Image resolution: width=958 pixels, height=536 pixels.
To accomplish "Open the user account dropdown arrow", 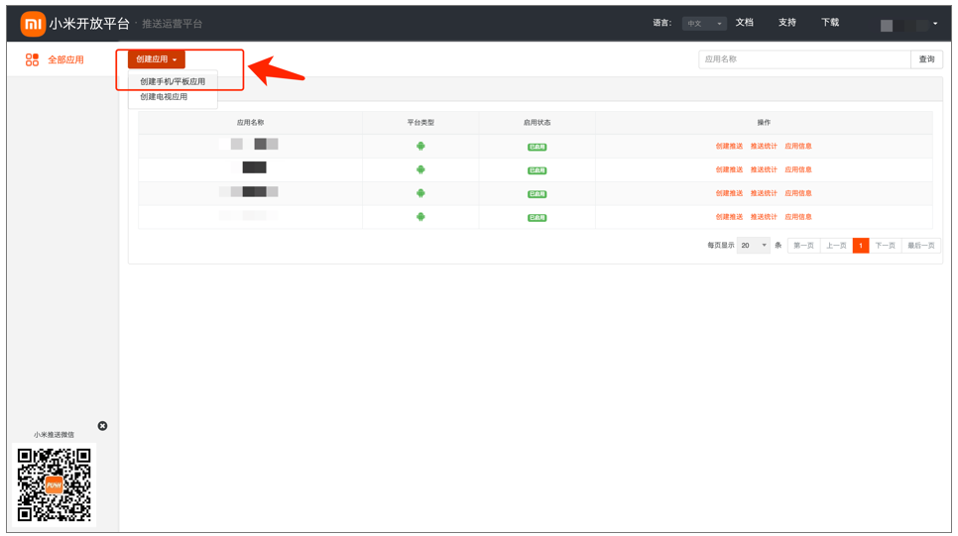I will (x=934, y=24).
